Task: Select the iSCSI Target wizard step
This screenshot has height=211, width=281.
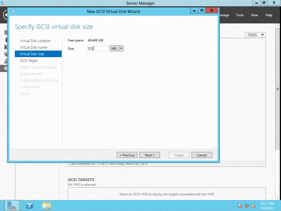Action: point(28,60)
